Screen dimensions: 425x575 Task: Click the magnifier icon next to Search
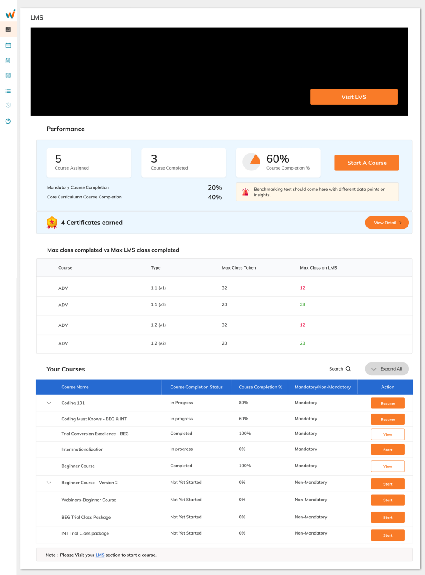(348, 369)
